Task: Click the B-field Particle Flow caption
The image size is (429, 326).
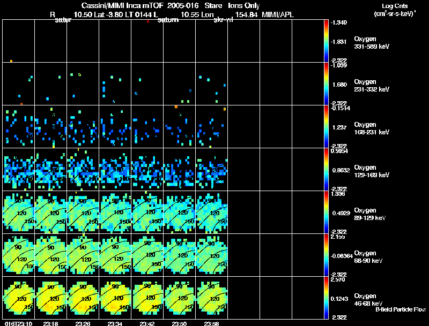Action: click(401, 309)
